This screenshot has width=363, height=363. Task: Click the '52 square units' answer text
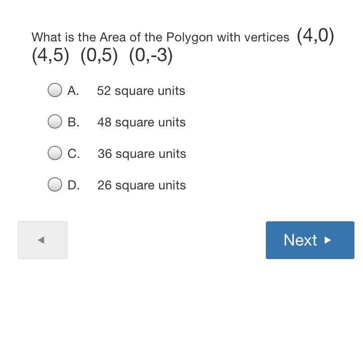(x=141, y=91)
